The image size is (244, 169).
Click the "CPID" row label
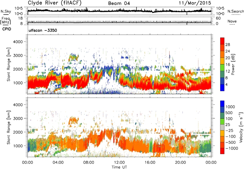coord(7,29)
